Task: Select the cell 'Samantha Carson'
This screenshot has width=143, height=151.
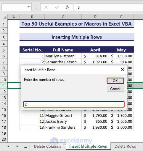Action: (63, 62)
